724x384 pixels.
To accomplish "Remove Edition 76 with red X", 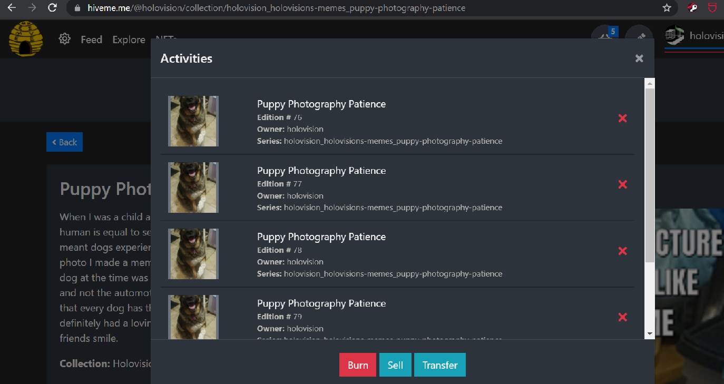I will coord(622,118).
